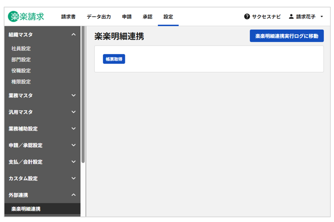The height and width of the screenshot is (222, 334).
Task: Open the 請求花子 account dropdown arrow
Action: coord(322,17)
